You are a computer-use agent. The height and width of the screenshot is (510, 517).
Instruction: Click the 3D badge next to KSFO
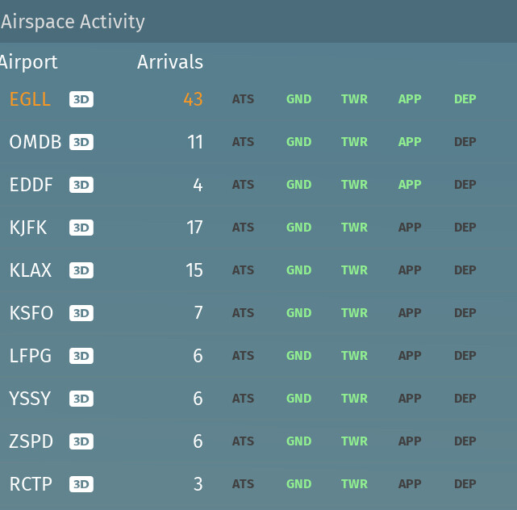(81, 313)
